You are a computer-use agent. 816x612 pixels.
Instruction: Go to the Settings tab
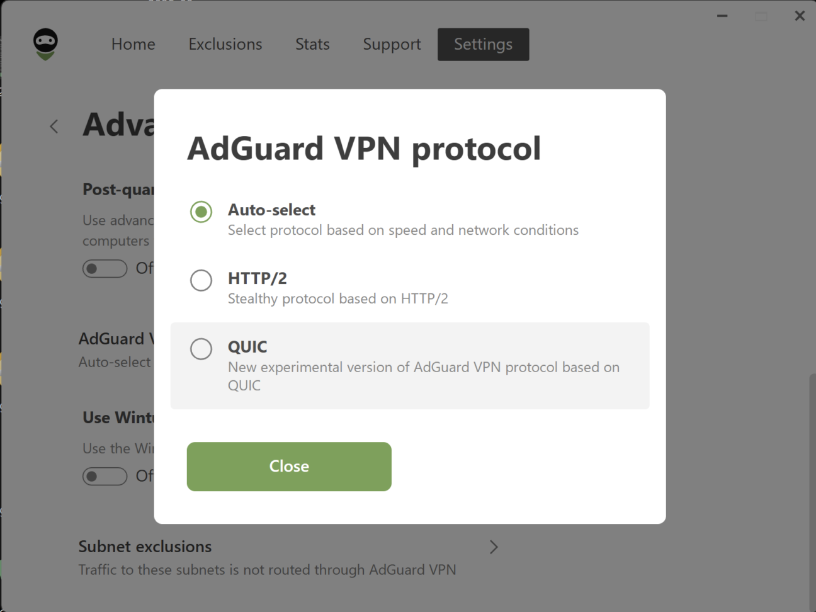[483, 44]
